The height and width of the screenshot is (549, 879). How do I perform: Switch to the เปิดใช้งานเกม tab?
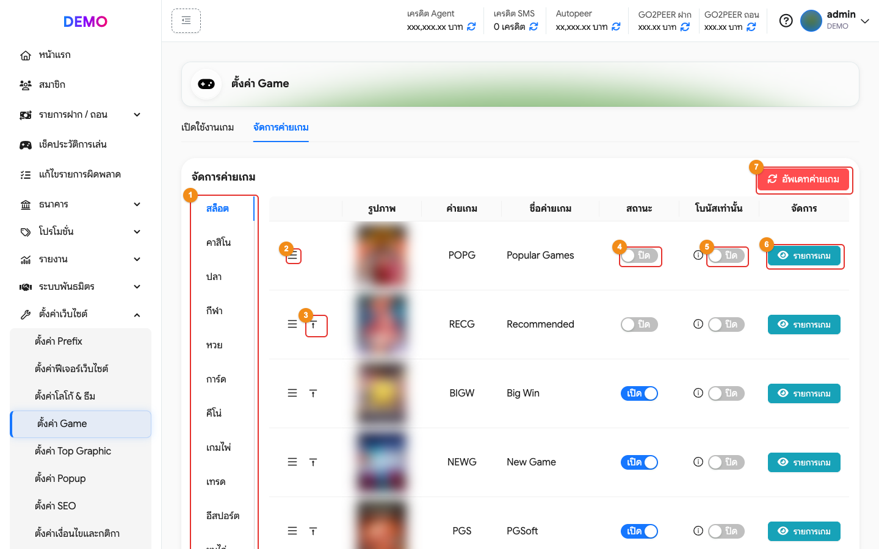208,127
